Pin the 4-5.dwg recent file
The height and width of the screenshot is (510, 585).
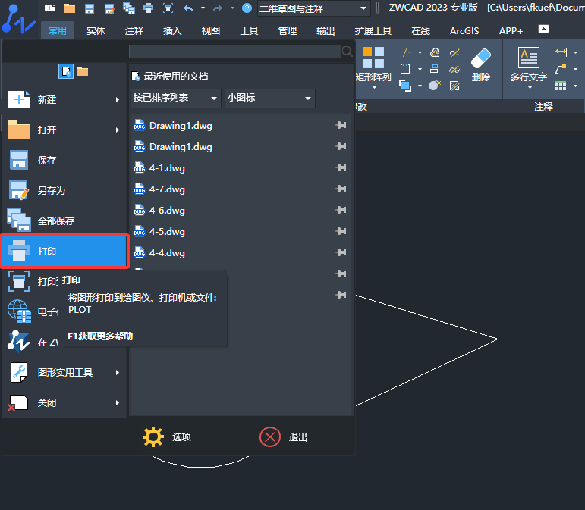[x=341, y=231]
